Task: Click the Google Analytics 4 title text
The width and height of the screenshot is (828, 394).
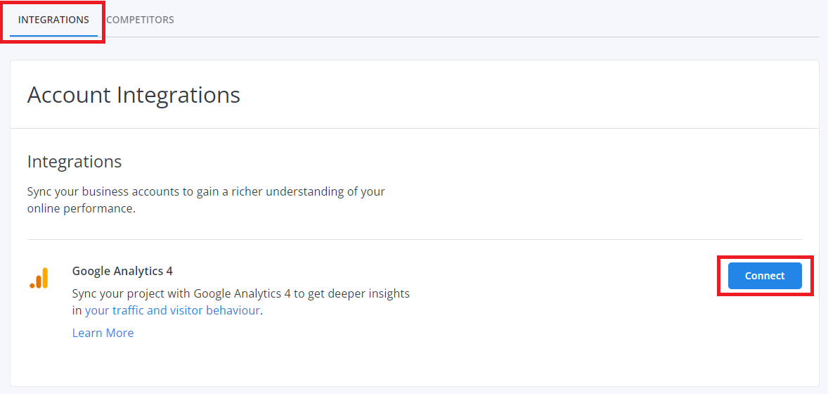Action: (x=122, y=272)
